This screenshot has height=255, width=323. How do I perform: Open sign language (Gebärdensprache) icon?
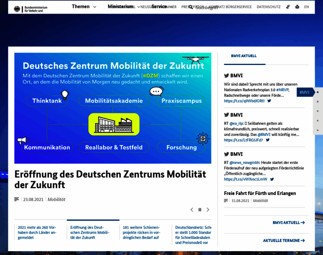(x=288, y=7)
